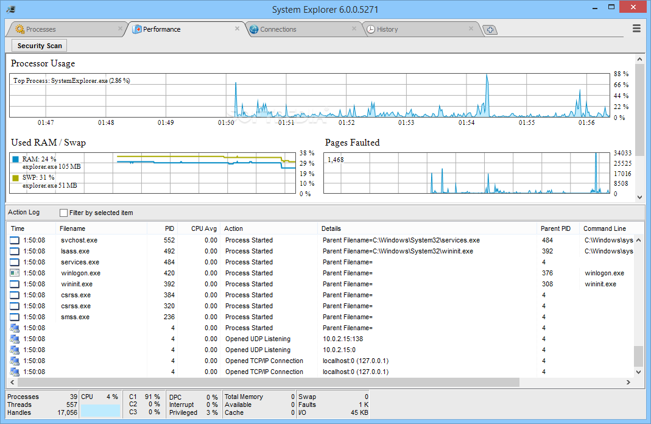This screenshot has width=651, height=424.
Task: Click action log scroll down arrow
Action: (639, 372)
